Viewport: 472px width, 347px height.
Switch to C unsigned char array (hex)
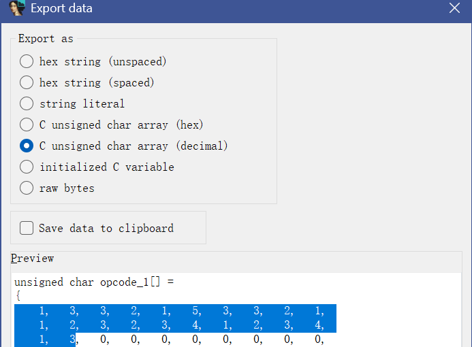pyautogui.click(x=27, y=125)
